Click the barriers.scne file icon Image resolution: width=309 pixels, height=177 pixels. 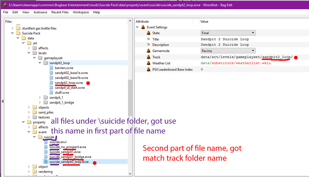coord(51,68)
